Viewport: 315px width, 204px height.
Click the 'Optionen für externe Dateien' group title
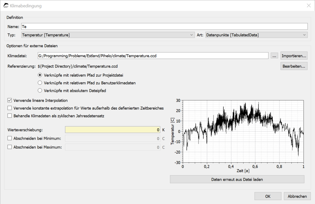tap(32, 46)
